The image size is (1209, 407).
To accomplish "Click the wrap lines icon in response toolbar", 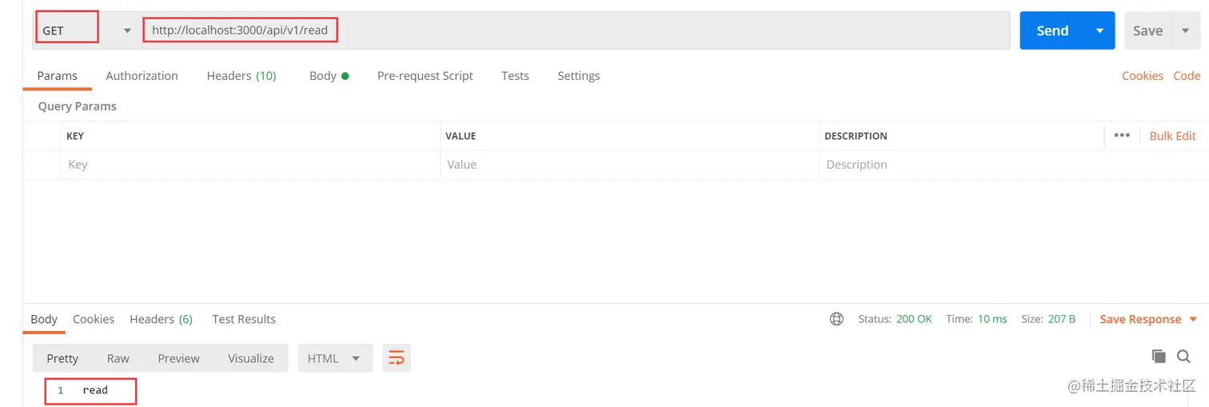I will pyautogui.click(x=397, y=358).
